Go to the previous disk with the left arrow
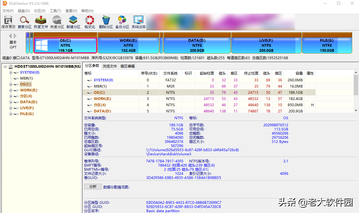 coord(11,36)
